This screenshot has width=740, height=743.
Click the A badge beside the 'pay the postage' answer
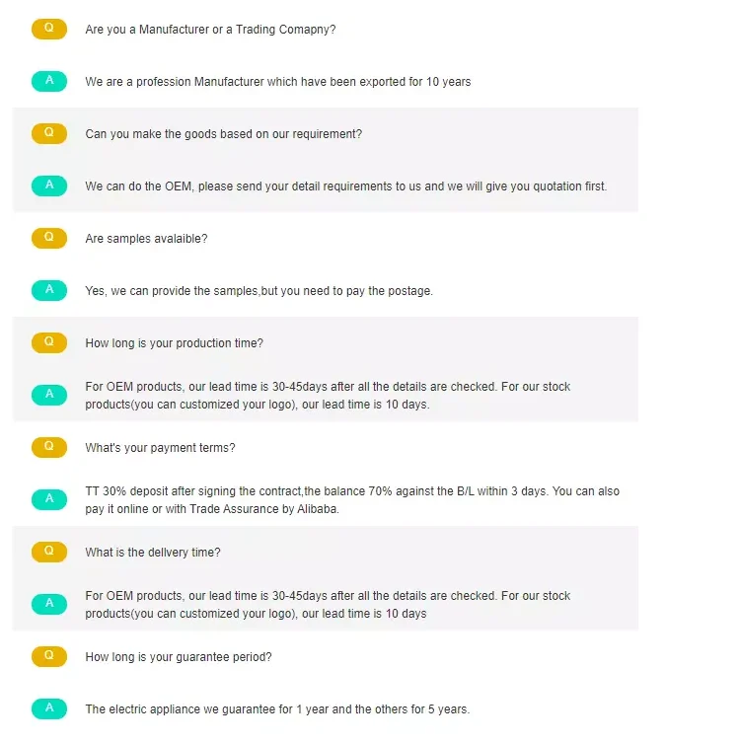pyautogui.click(x=49, y=290)
